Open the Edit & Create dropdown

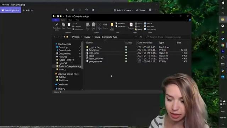tap(123, 10)
